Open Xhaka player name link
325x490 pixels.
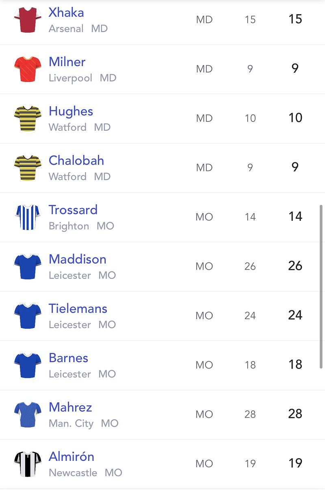66,13
